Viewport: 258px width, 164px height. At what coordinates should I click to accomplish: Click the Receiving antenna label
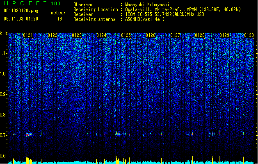94,19
